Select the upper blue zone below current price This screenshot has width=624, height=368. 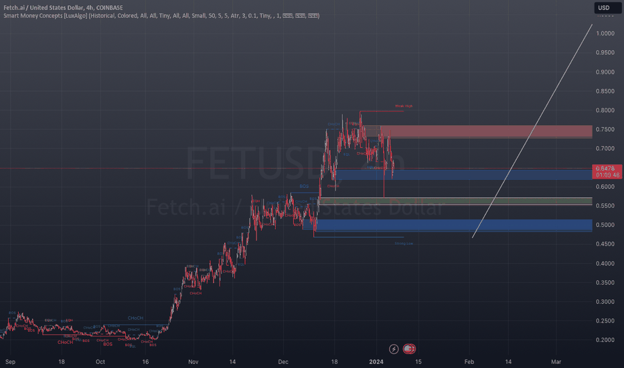463,174
